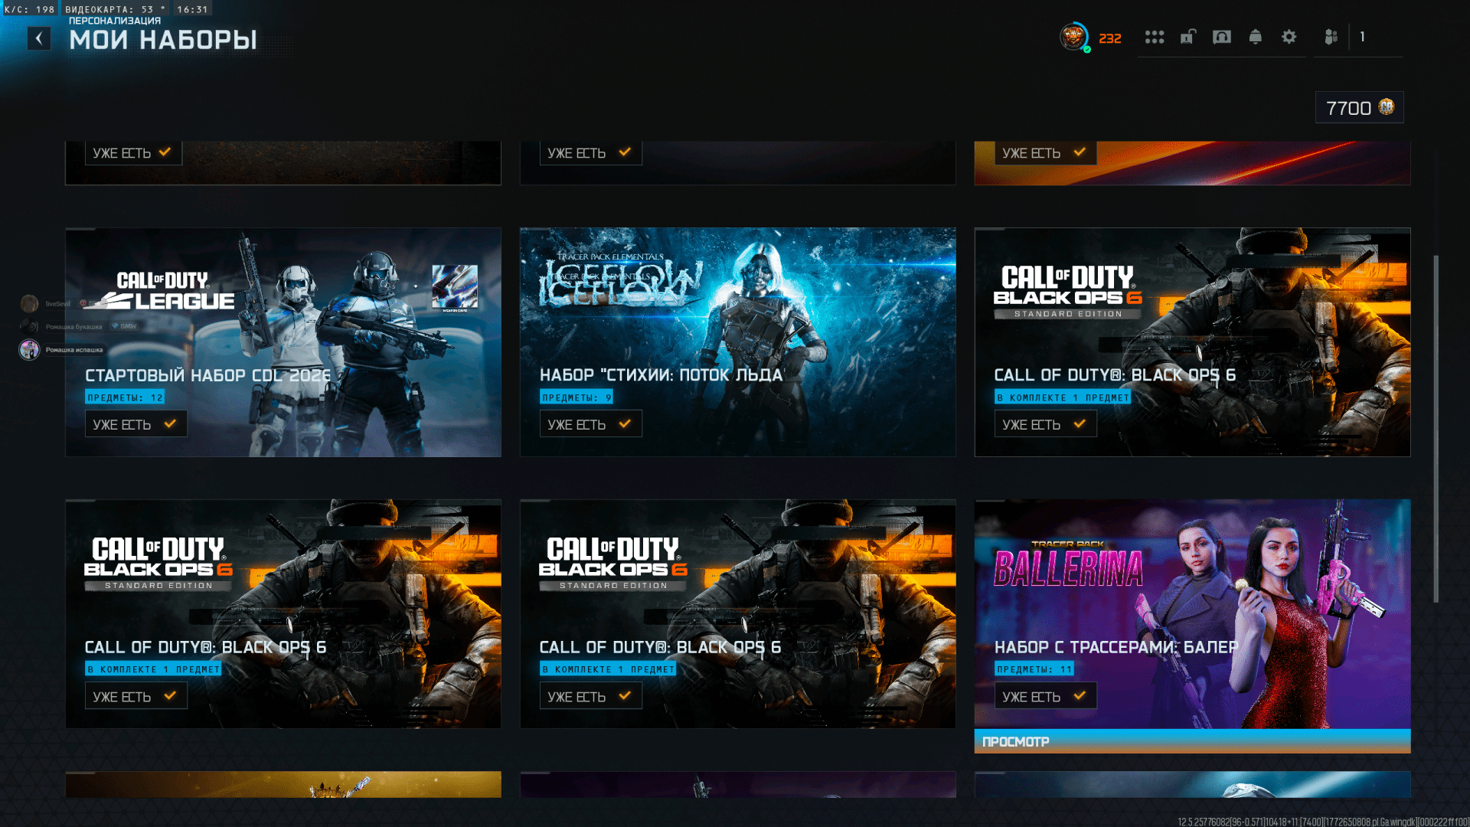This screenshot has width=1470, height=827.
Task: Open the party/social players icon
Action: [1331, 37]
